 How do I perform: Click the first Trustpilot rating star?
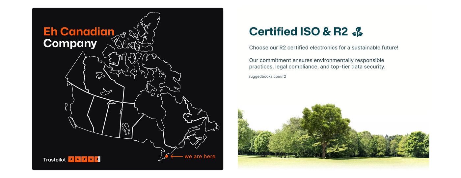pyautogui.click(x=71, y=160)
